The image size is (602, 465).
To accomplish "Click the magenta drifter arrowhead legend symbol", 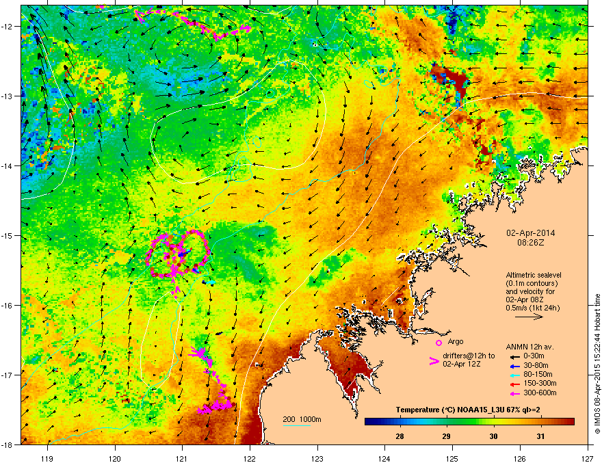I will [x=434, y=361].
